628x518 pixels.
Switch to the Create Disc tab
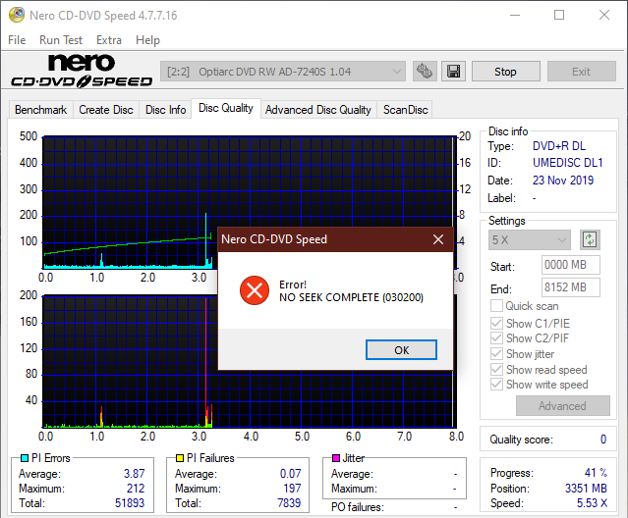(106, 110)
